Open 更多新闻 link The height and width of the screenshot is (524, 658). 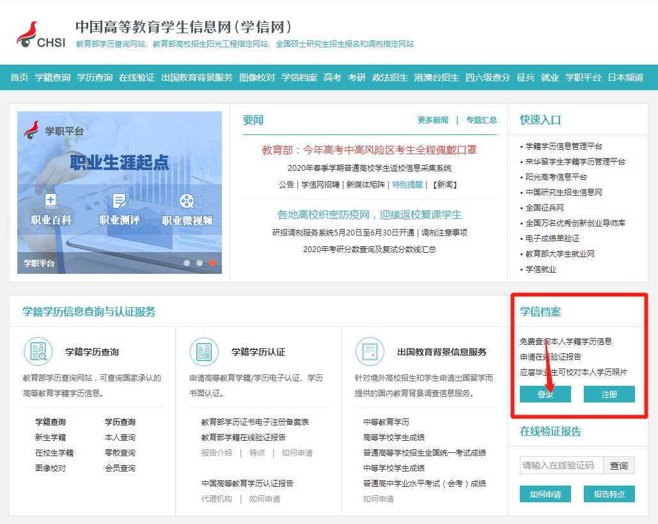coord(433,120)
